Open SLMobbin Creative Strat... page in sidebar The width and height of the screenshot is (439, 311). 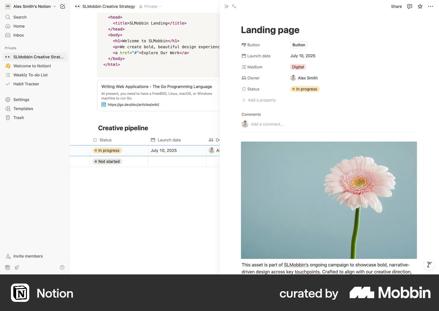click(x=35, y=57)
